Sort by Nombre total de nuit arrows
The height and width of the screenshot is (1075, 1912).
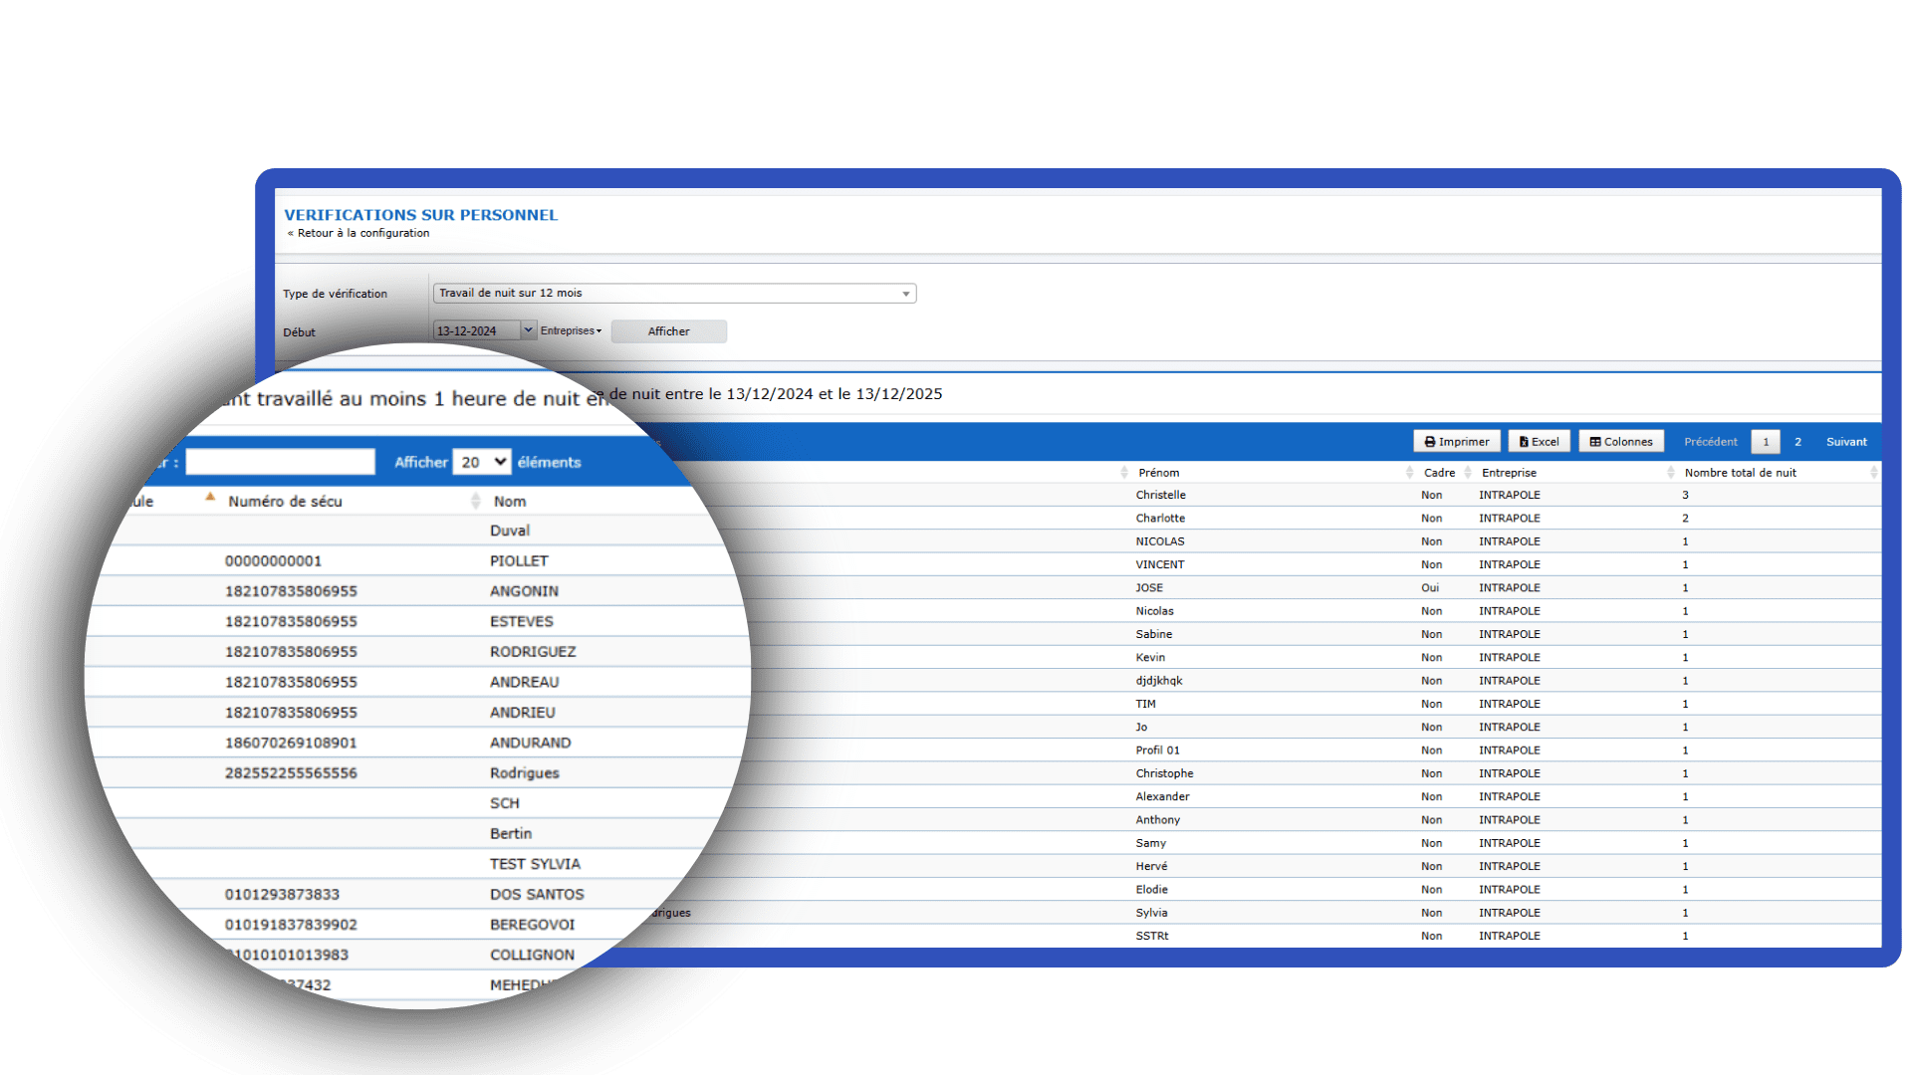(1873, 473)
